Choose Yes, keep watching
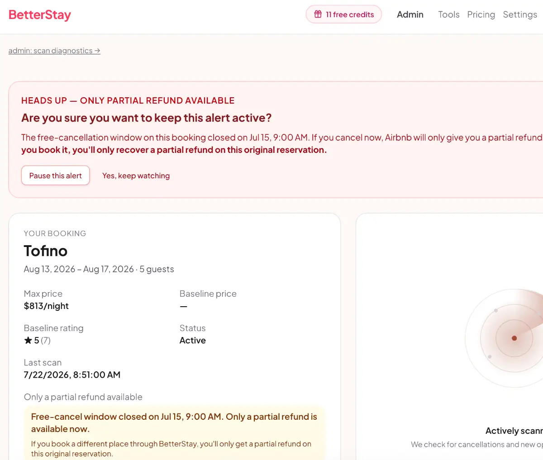543x460 pixels. click(x=136, y=175)
